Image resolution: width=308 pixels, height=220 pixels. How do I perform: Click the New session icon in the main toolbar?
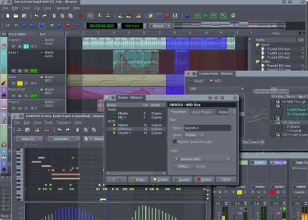[8, 15]
